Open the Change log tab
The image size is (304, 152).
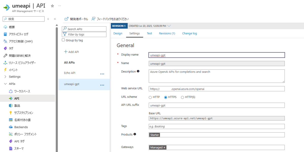point(189,33)
